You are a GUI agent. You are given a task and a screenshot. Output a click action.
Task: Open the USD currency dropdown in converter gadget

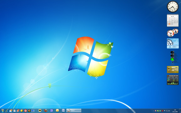tap(169, 67)
